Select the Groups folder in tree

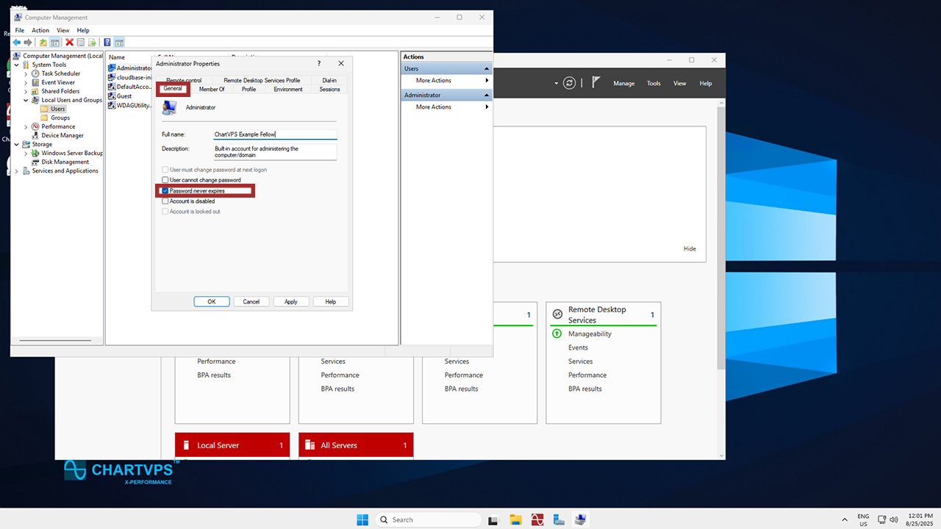coord(60,118)
